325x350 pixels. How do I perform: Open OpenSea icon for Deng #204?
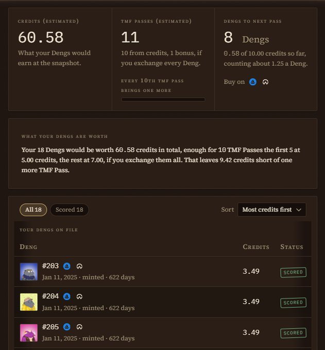click(67, 296)
